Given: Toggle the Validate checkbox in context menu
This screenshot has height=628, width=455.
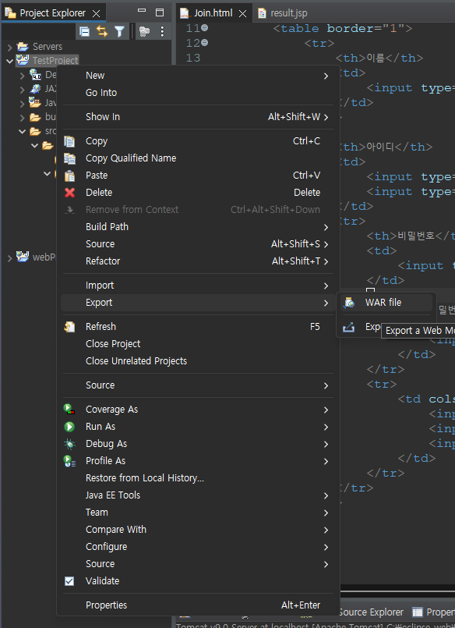Looking at the screenshot, I should click(69, 580).
